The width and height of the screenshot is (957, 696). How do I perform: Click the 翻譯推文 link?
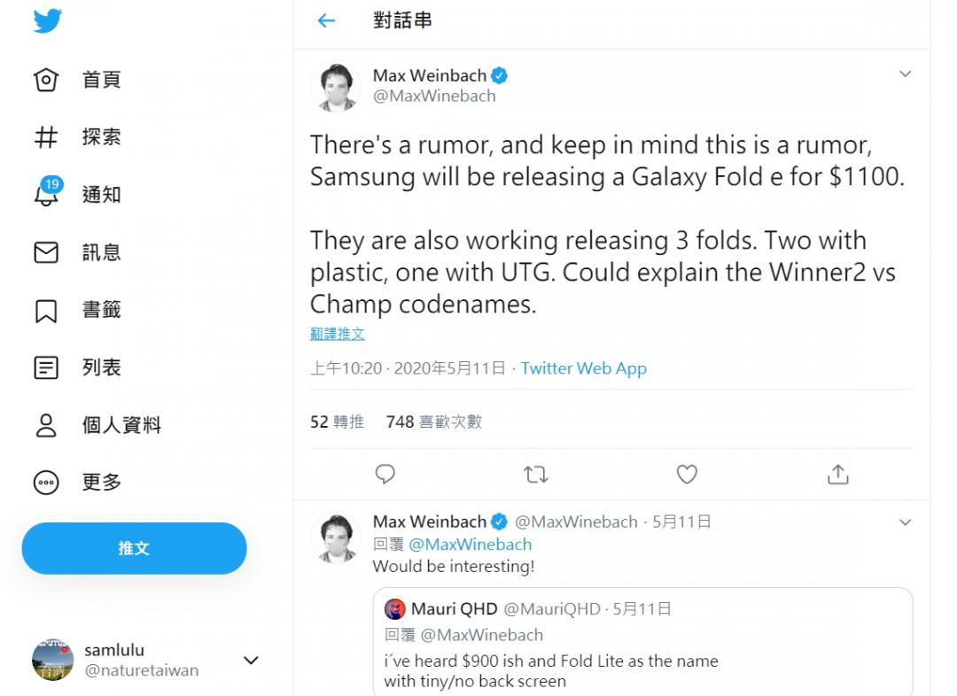(x=337, y=334)
